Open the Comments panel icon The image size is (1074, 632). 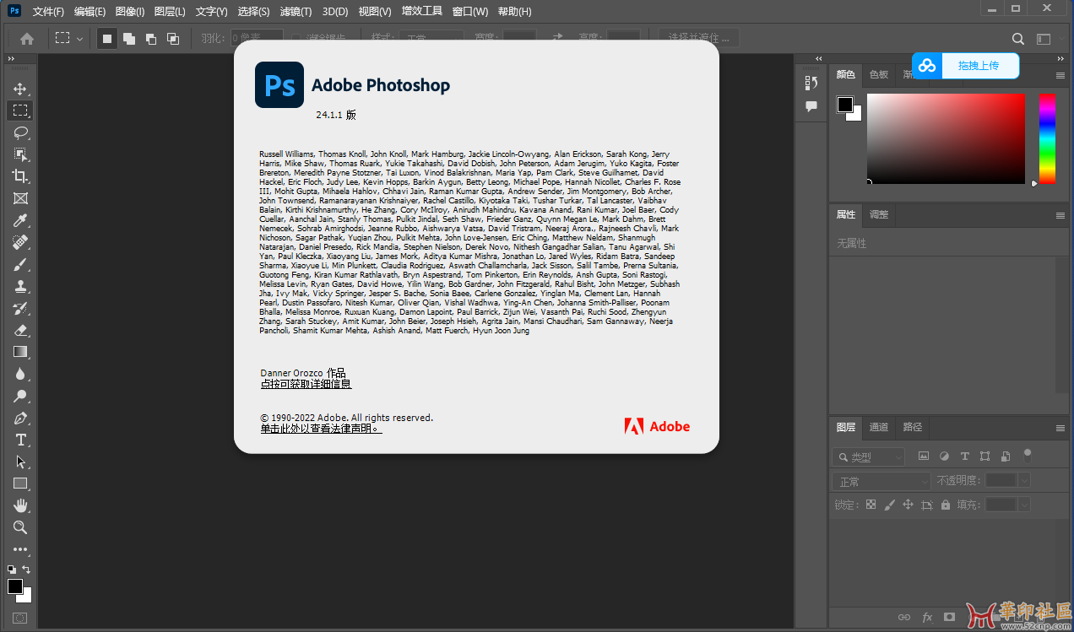[x=811, y=106]
